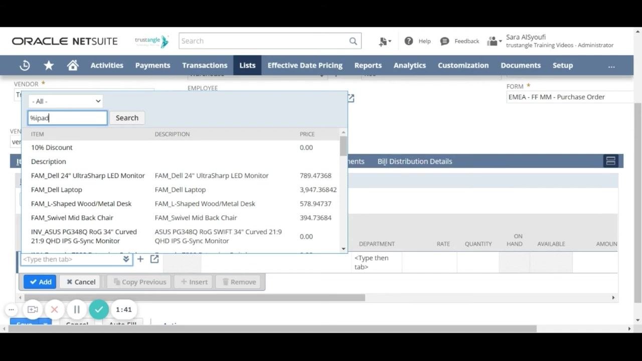Open the Customization menu
Image resolution: width=642 pixels, height=361 pixels.
coord(463,65)
